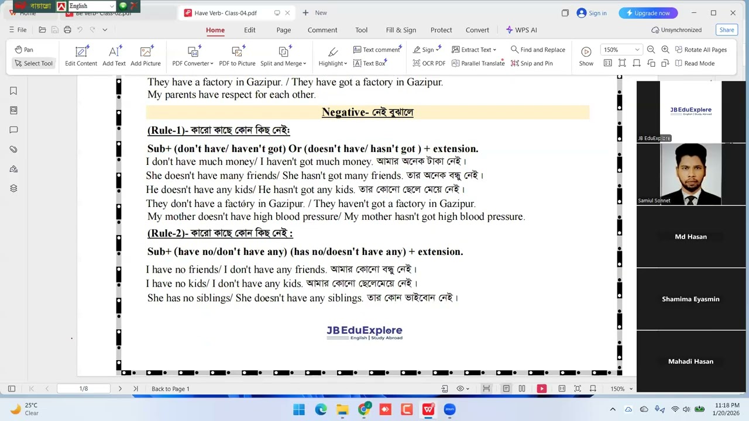Launch the PDF to Picture tool
749x421 pixels.
[x=237, y=56]
